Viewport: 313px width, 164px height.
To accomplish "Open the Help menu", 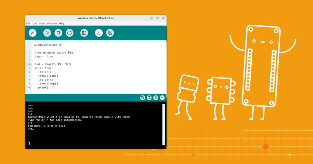I will coord(62,23).
